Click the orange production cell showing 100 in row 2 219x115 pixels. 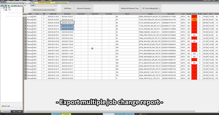click(194, 20)
